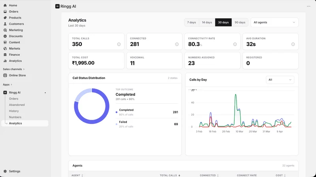Click the Total Cost ₹1,995.00 value
Image resolution: width=316 pixels, height=177 pixels.
pyautogui.click(x=83, y=63)
